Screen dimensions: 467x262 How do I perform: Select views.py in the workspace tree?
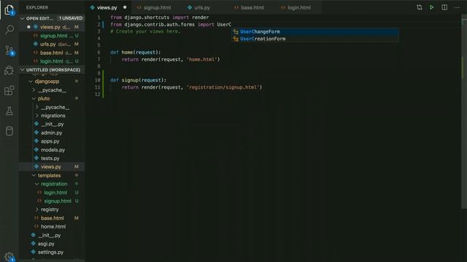pos(52,167)
